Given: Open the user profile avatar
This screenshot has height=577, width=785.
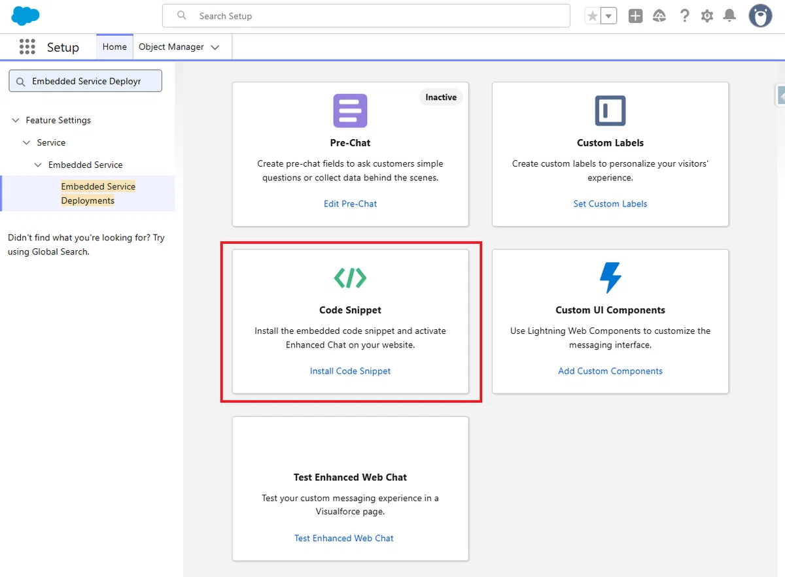Looking at the screenshot, I should click(760, 16).
